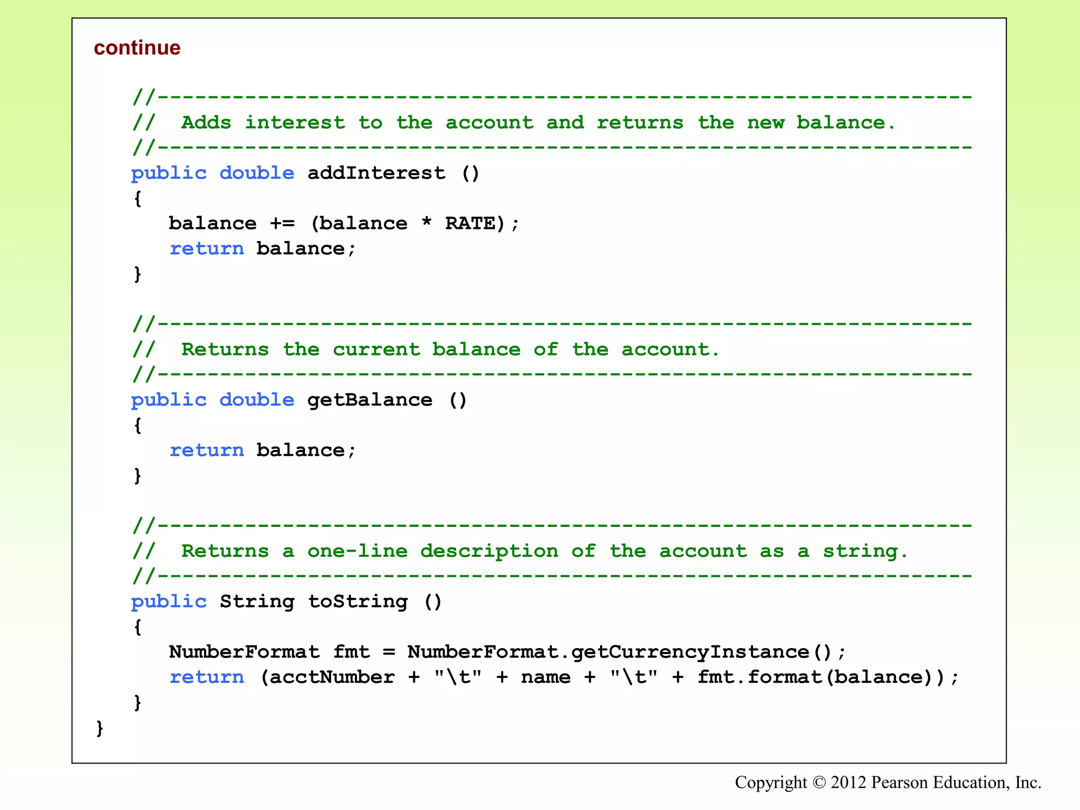The image size is (1080, 810).
Task: Click the Pearson Education copyright notice
Action: coord(888,783)
